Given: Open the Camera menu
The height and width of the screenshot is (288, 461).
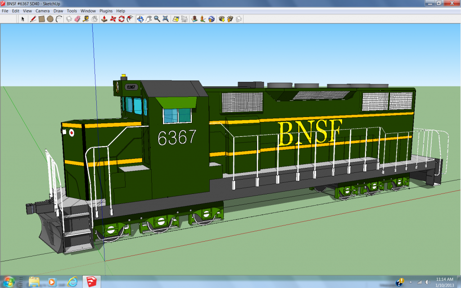Looking at the screenshot, I should click(43, 11).
